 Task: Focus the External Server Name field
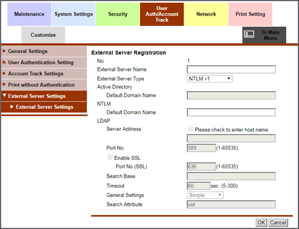click(231, 69)
